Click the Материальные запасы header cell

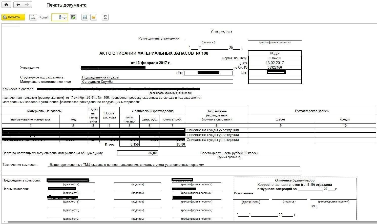point(44,111)
